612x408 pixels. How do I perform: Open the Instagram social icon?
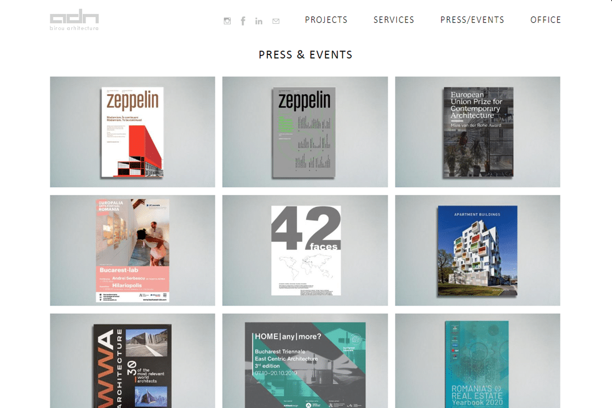point(227,21)
